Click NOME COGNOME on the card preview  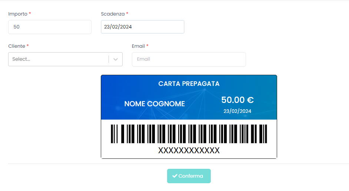pyautogui.click(x=154, y=104)
